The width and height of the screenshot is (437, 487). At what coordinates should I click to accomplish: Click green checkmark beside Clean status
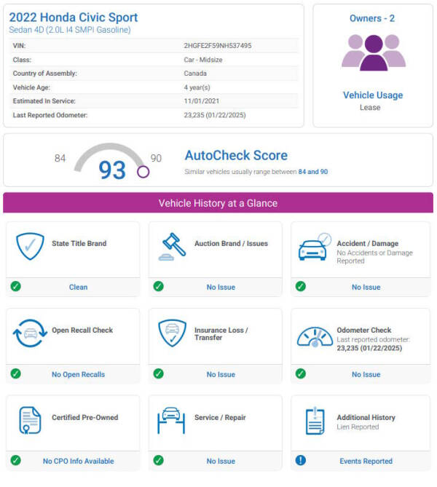(x=16, y=286)
